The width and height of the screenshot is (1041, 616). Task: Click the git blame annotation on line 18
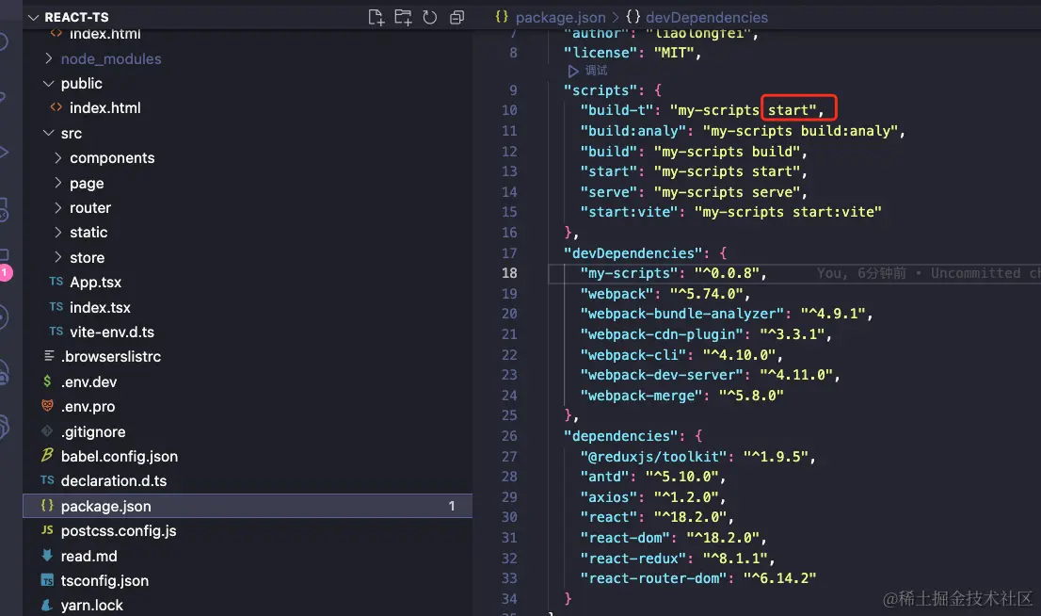[x=928, y=273]
